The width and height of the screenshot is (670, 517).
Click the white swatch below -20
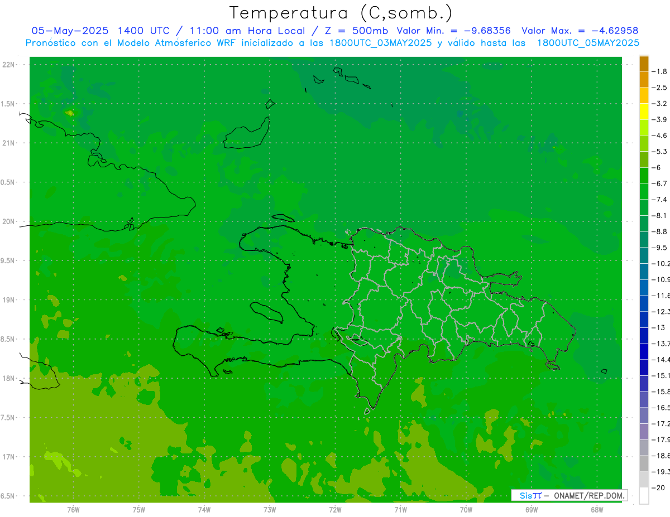click(644, 495)
